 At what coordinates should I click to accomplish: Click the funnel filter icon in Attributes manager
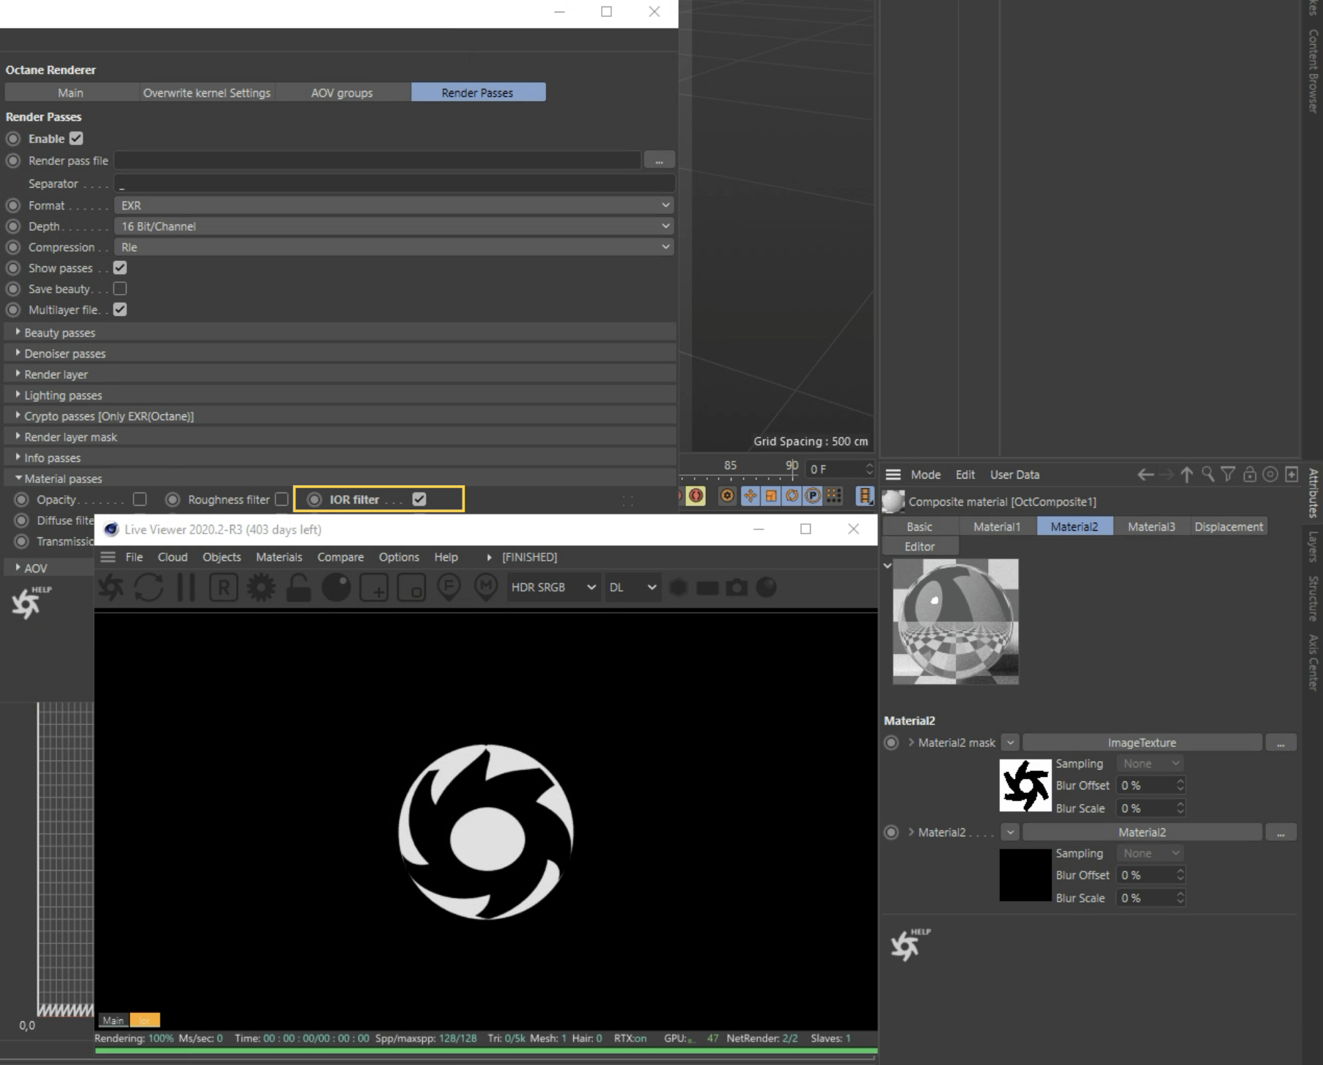(x=1228, y=474)
